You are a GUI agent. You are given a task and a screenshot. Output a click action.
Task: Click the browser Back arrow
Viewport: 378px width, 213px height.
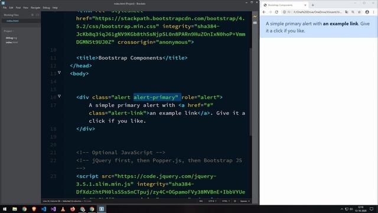(264, 12)
